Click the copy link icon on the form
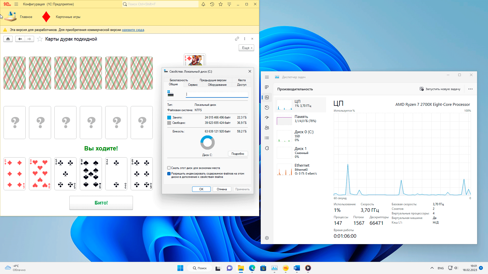 click(x=237, y=39)
